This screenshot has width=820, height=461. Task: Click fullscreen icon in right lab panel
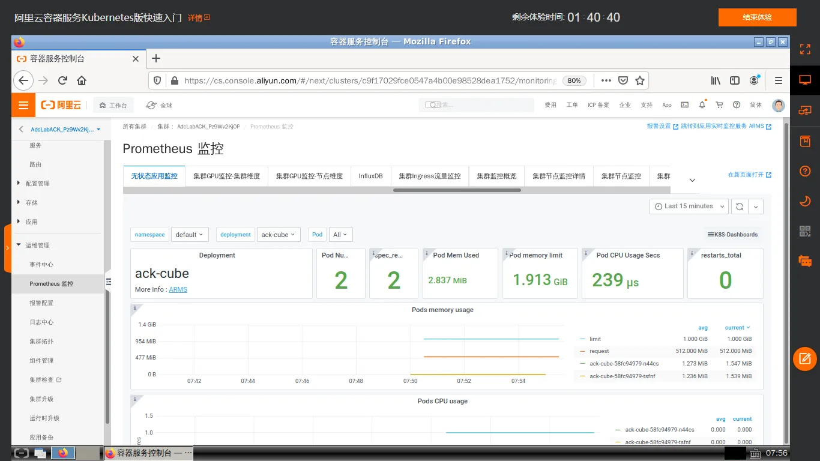[805, 49]
